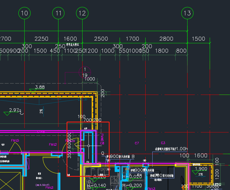Screen dimensions: 230x190
Task: Click the 550 dimension text
Action: click(x=124, y=51)
